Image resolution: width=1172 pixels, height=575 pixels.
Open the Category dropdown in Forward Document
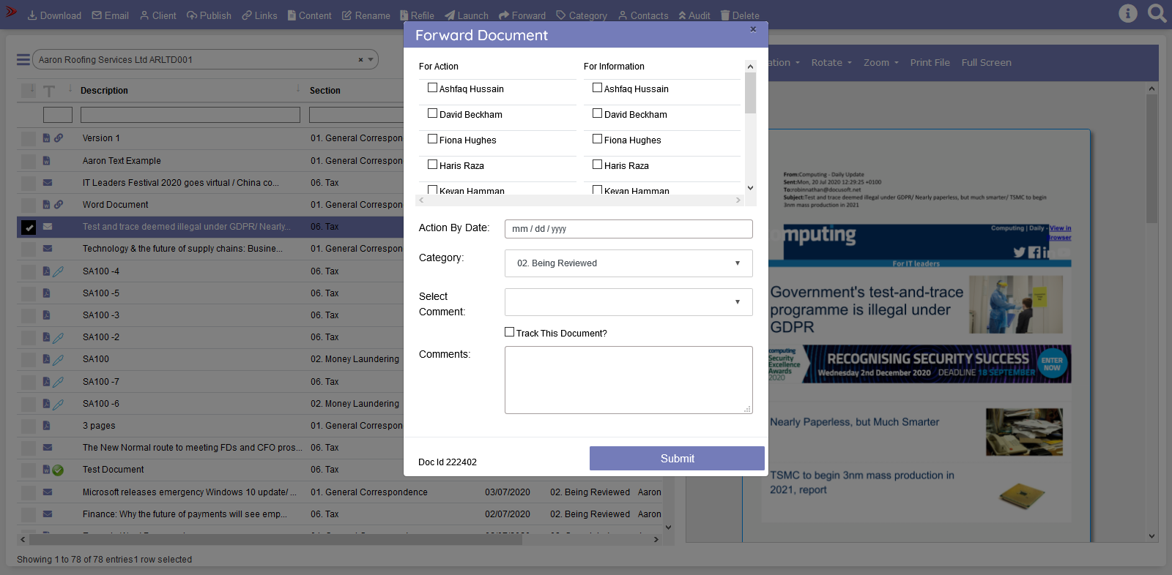coord(628,263)
